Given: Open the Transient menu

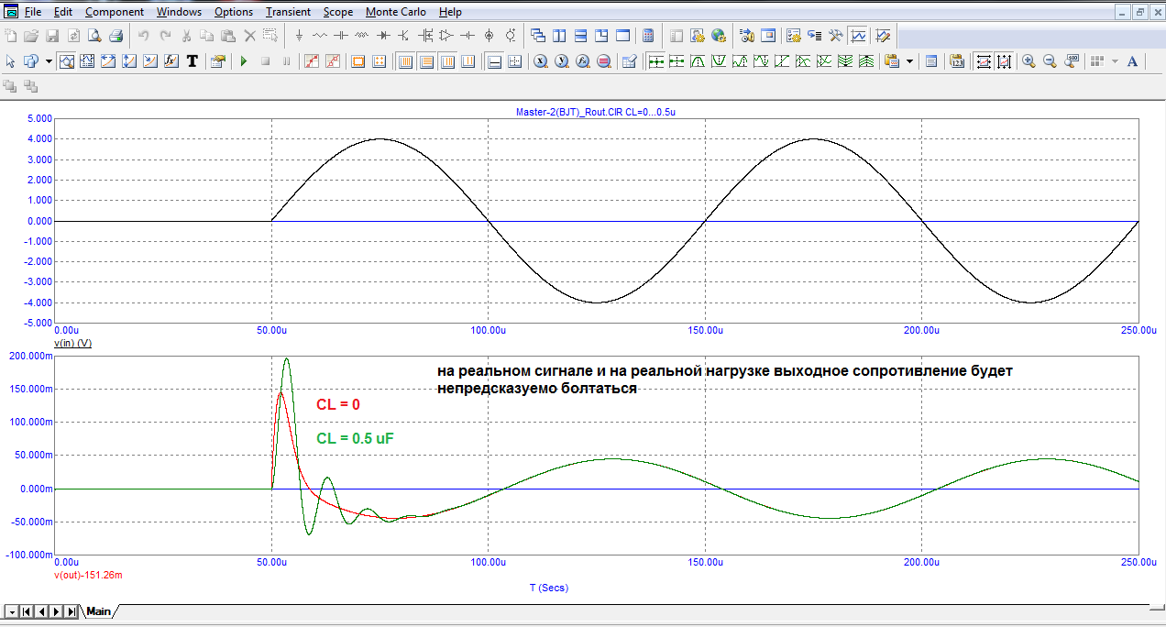Looking at the screenshot, I should (288, 12).
